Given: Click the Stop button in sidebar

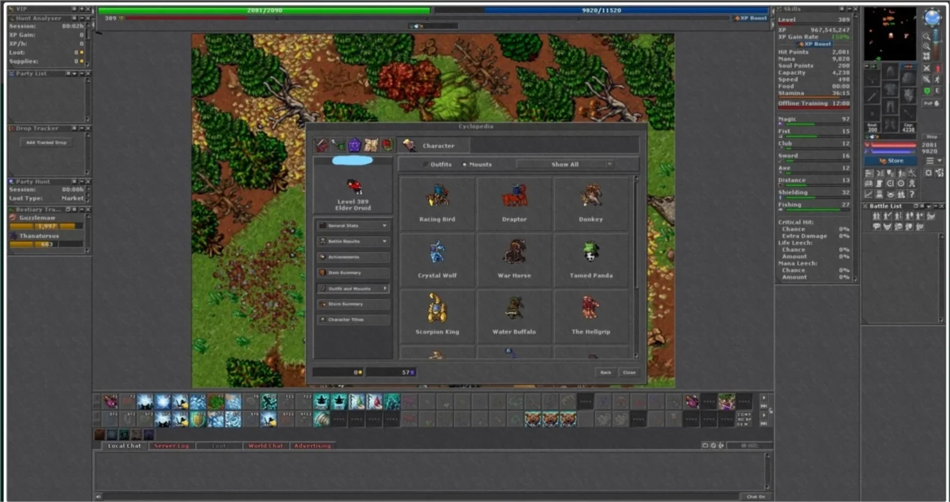Looking at the screenshot, I should [x=932, y=137].
